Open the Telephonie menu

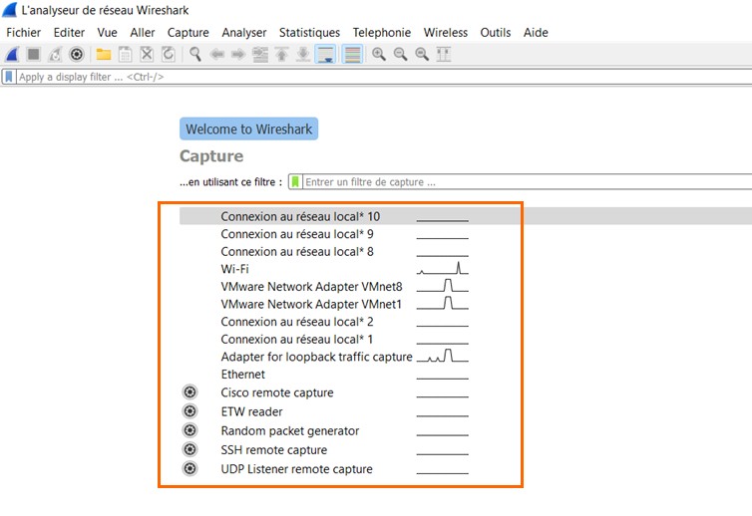[382, 33]
